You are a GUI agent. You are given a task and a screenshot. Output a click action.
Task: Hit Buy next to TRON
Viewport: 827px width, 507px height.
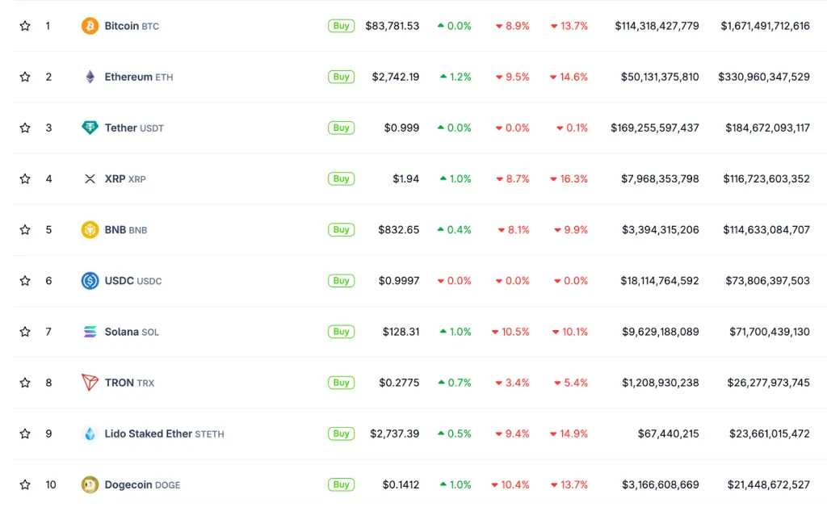point(342,383)
